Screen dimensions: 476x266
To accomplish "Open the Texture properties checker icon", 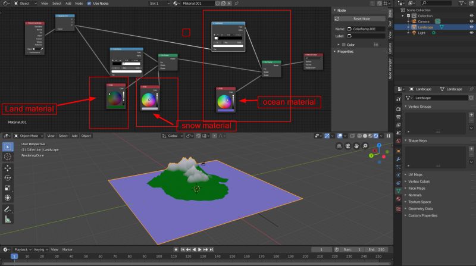I will click(399, 209).
